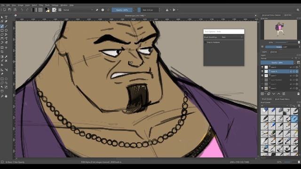Screen dimensions: 301x169
Task: Select the Crop tool
Action: 2,52
